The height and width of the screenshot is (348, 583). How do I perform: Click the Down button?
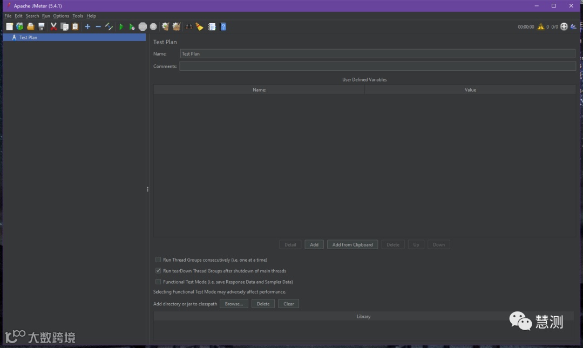439,244
